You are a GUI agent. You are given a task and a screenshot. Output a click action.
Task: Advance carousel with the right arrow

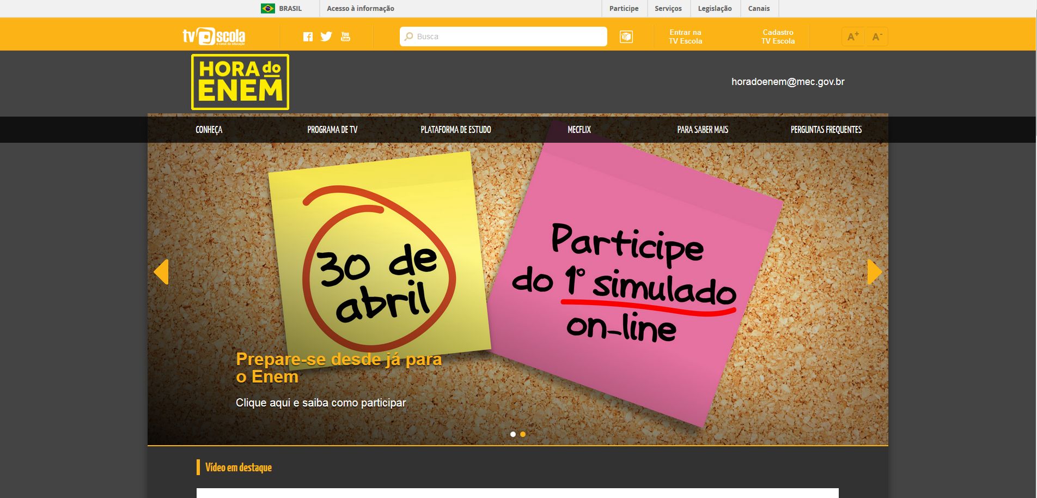coord(875,272)
